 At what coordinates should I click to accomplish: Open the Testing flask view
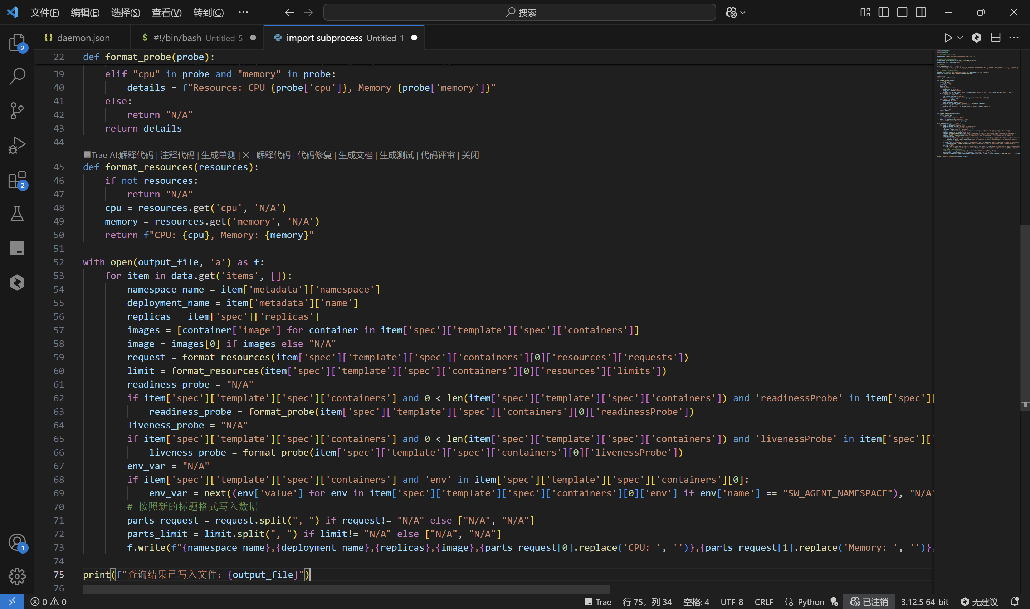(x=17, y=214)
